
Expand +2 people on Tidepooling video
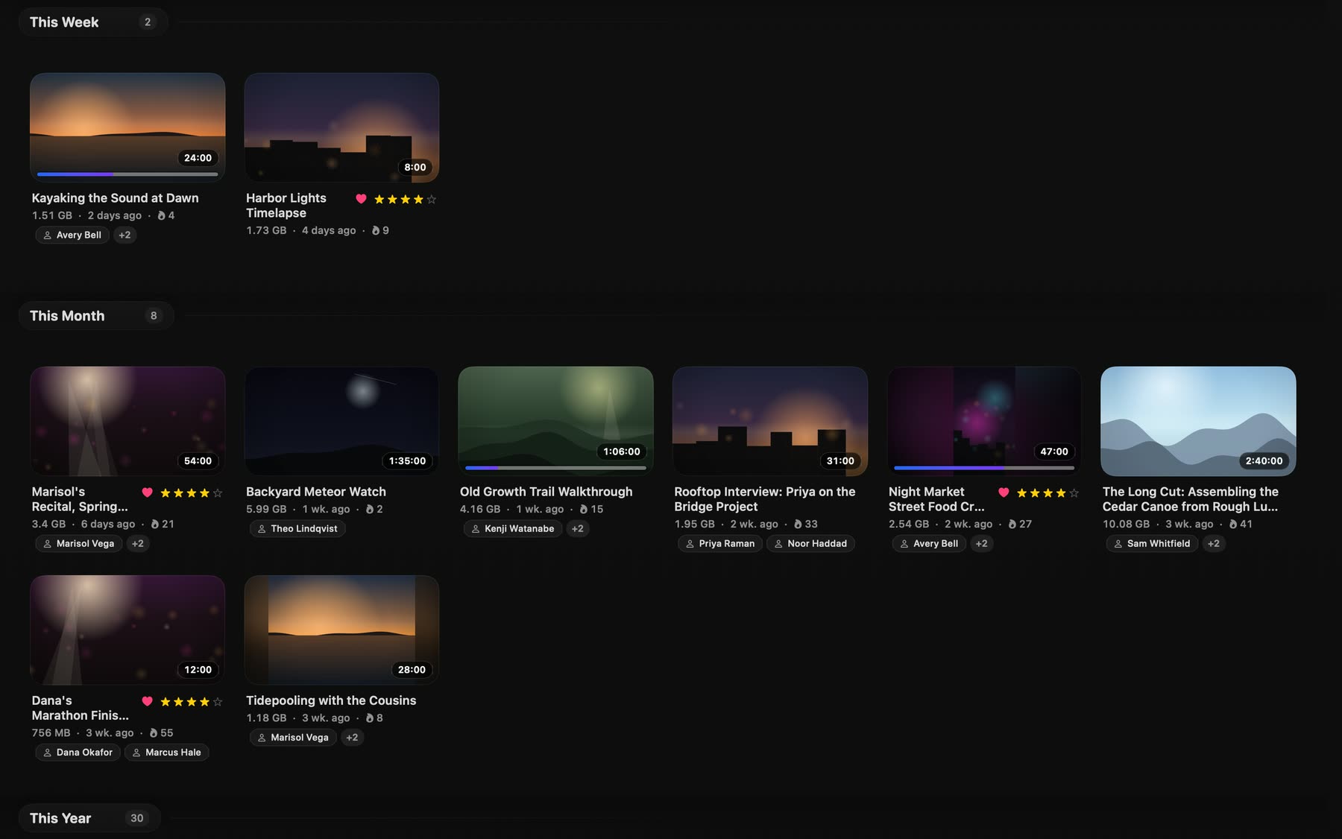(x=352, y=737)
